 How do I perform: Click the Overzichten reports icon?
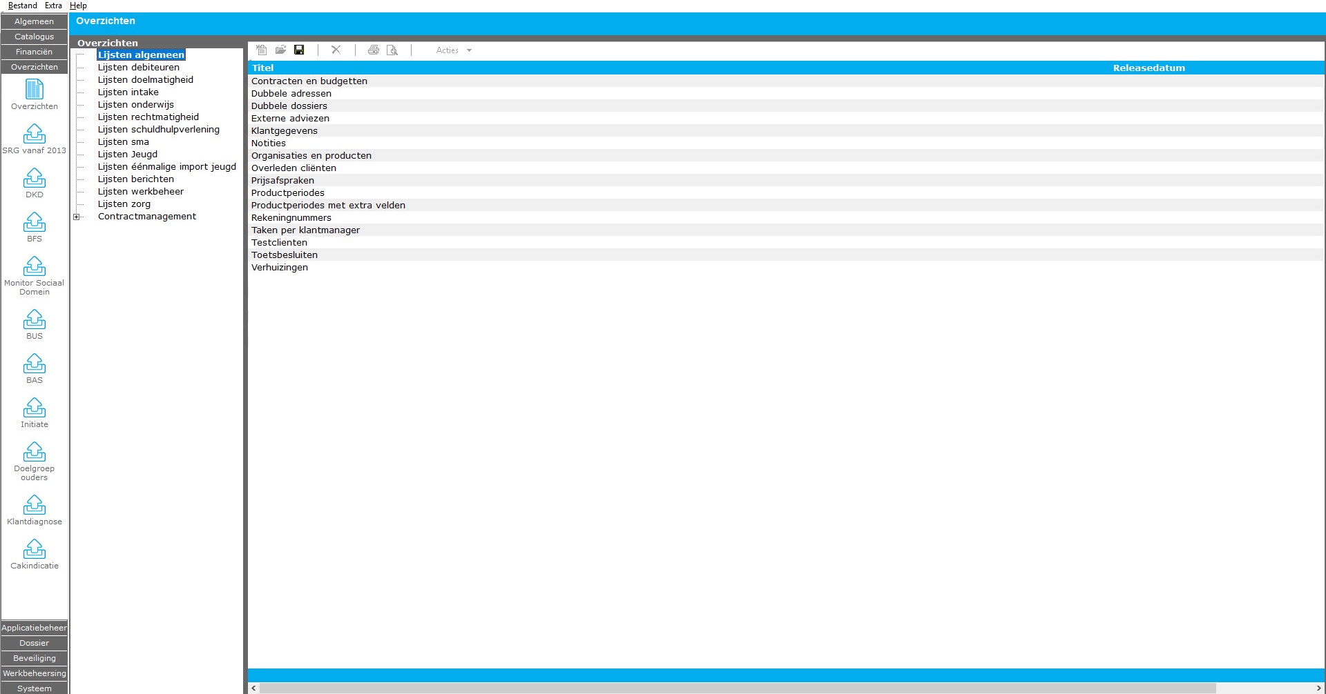(35, 90)
